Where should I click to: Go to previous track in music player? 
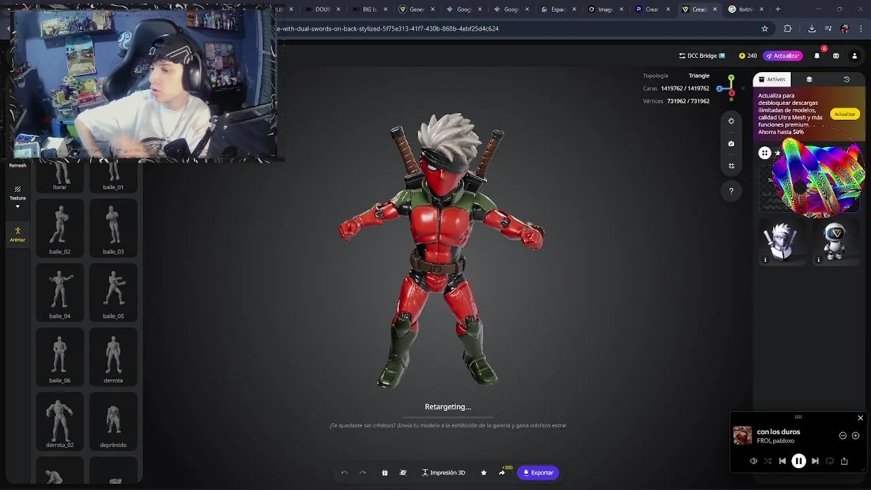[783, 461]
